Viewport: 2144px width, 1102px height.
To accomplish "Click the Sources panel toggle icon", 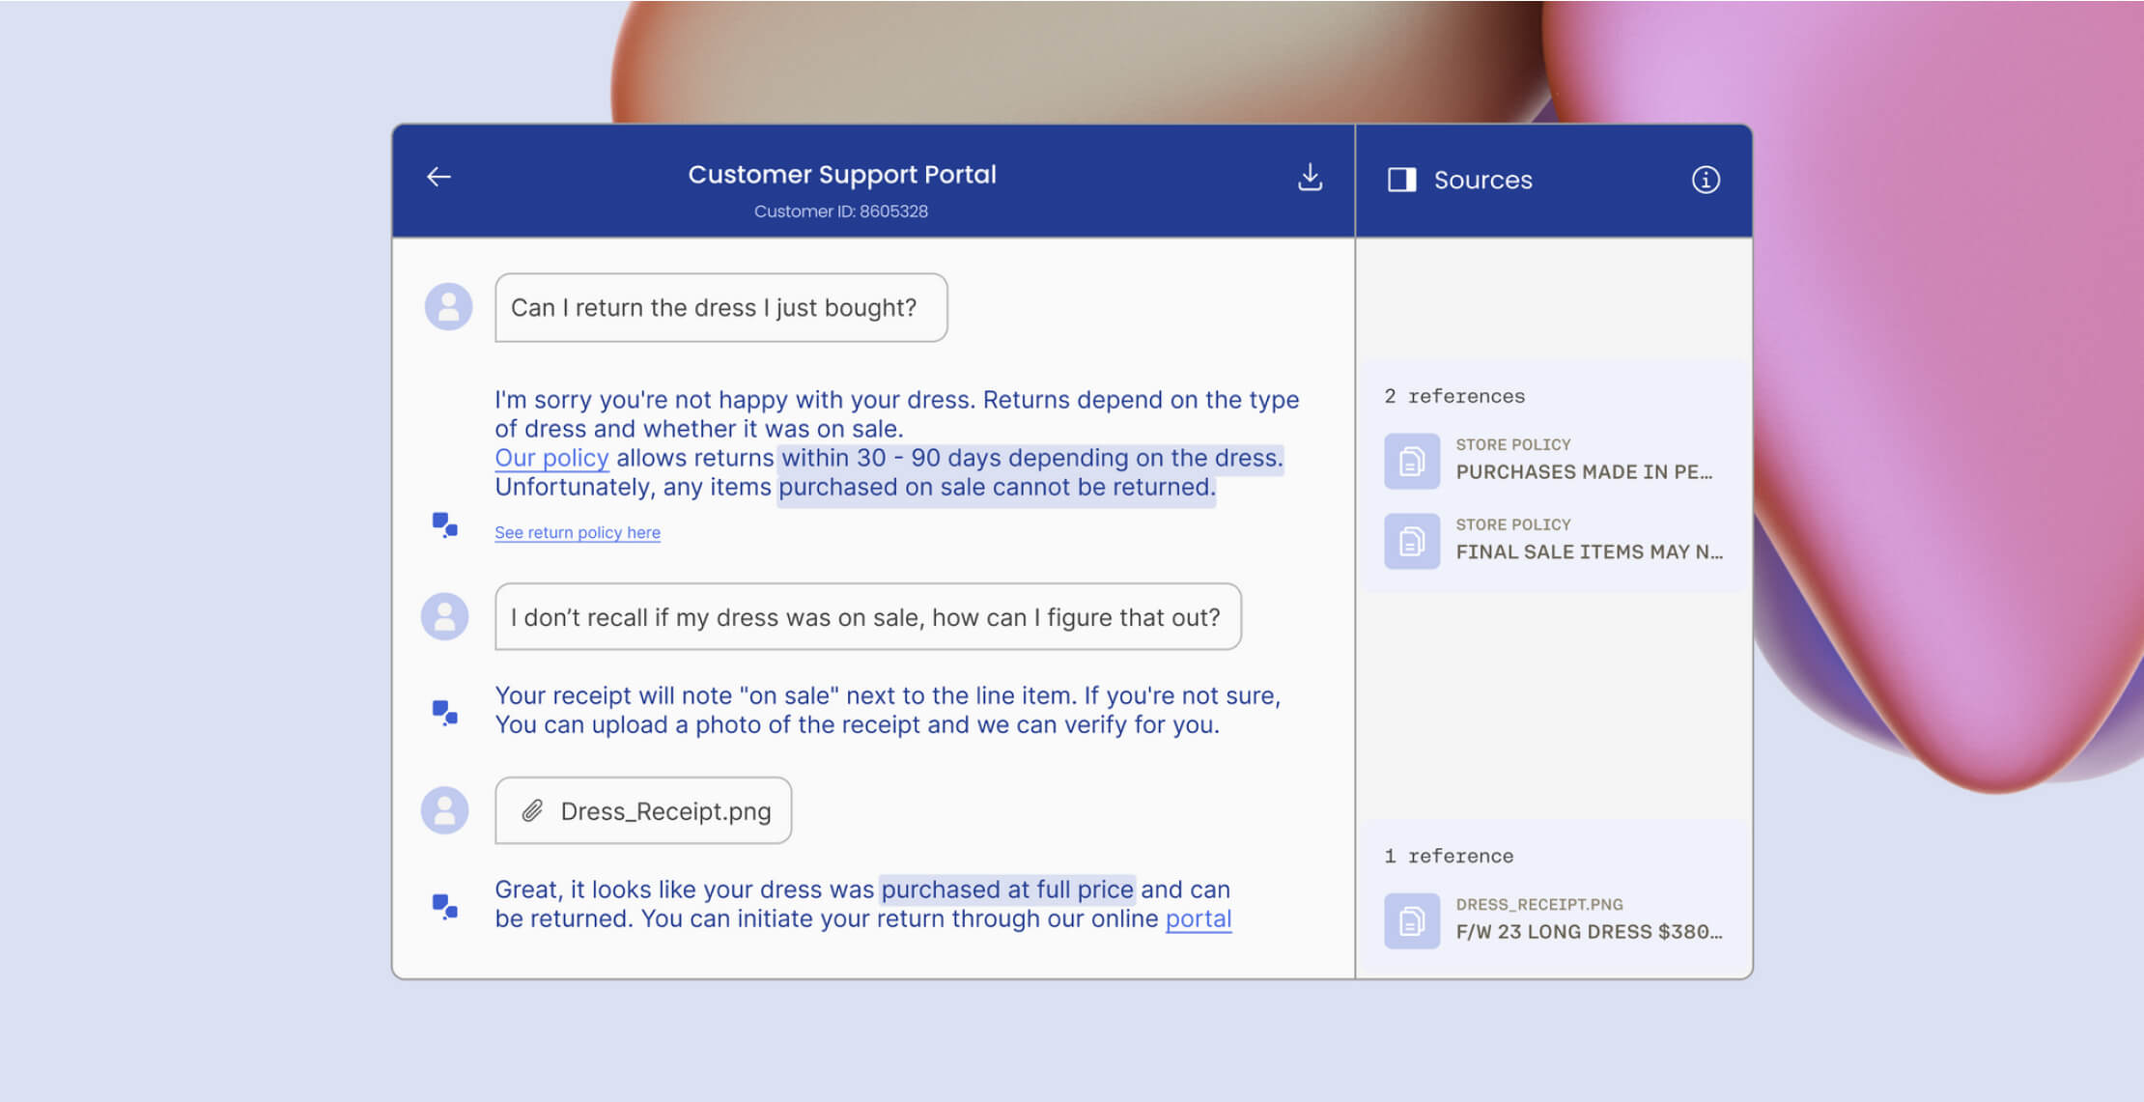I will [1402, 179].
